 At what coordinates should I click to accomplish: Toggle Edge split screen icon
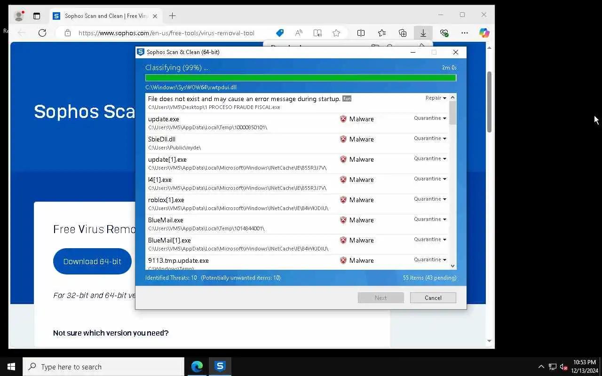(x=361, y=33)
